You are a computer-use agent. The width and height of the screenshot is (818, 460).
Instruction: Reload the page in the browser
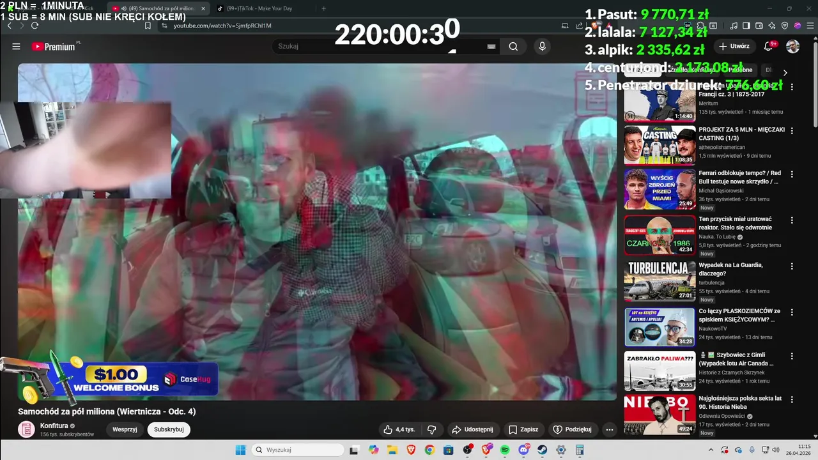(x=35, y=26)
